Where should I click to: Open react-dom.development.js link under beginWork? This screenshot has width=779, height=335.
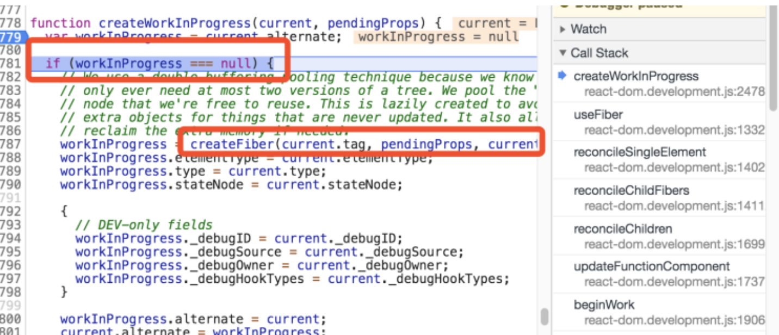click(x=674, y=321)
